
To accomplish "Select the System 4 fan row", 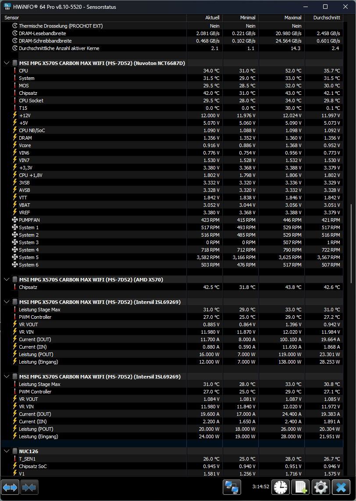I will tap(172, 250).
